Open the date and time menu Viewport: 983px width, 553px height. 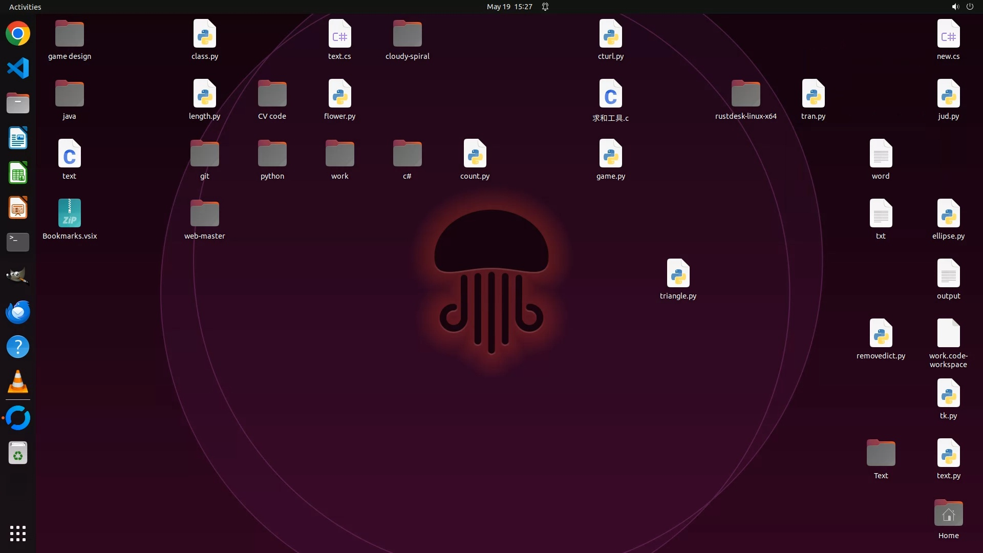509,7
